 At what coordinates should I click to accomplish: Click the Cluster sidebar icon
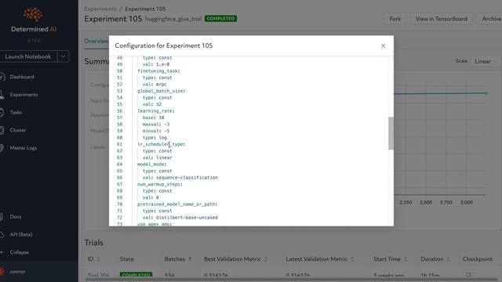[2, 130]
